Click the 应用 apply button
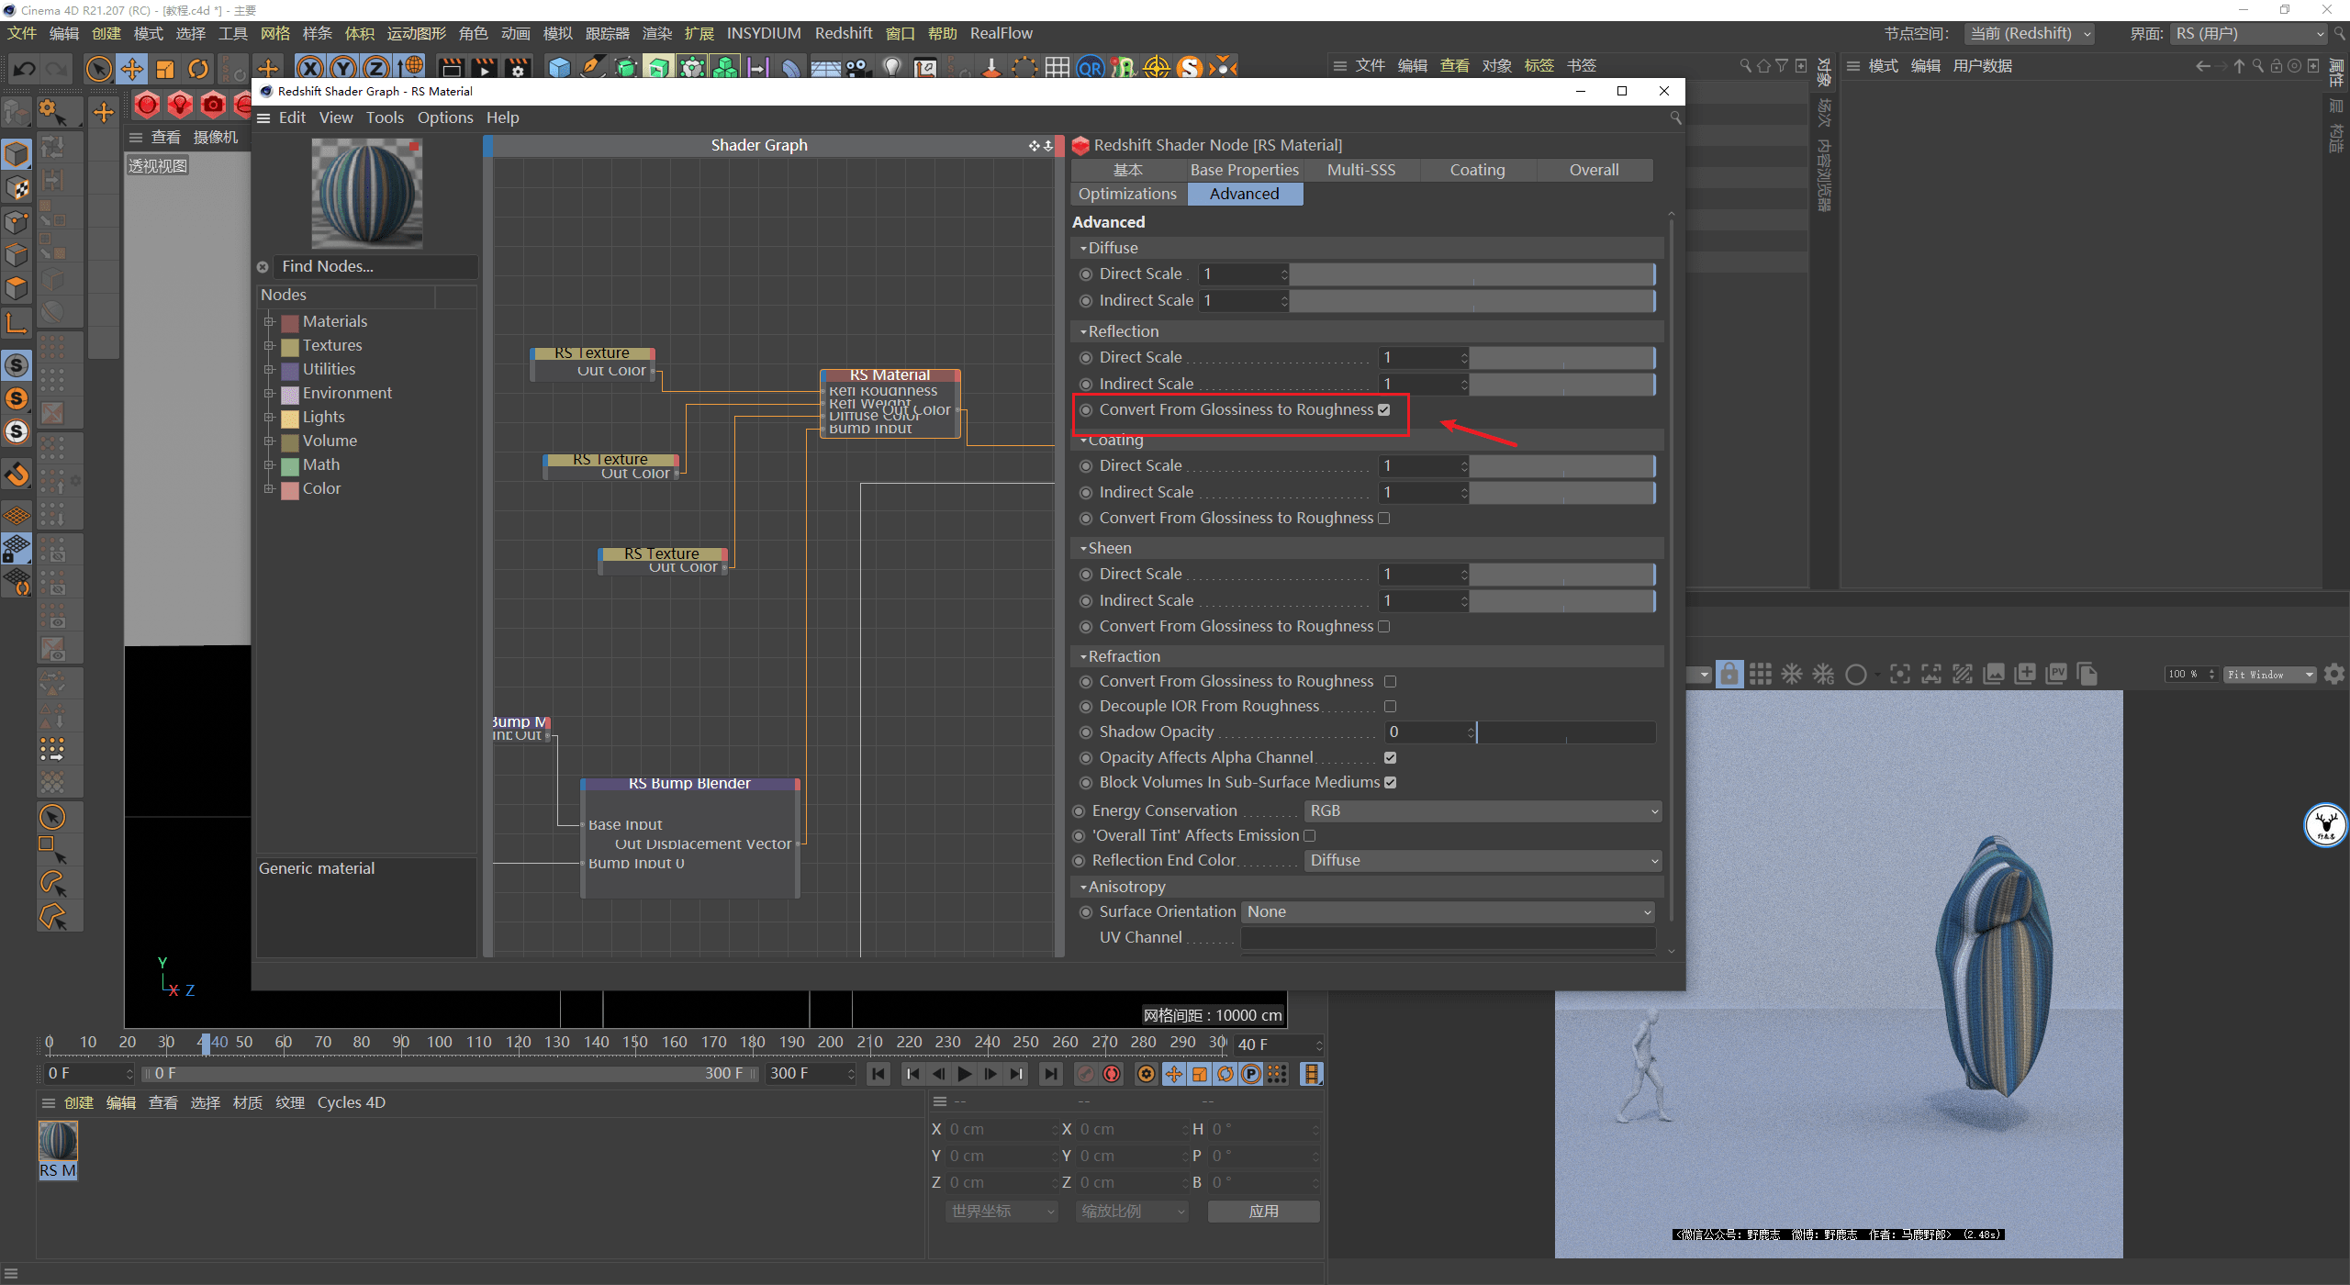Viewport: 2350px width, 1285px height. pos(1263,1212)
